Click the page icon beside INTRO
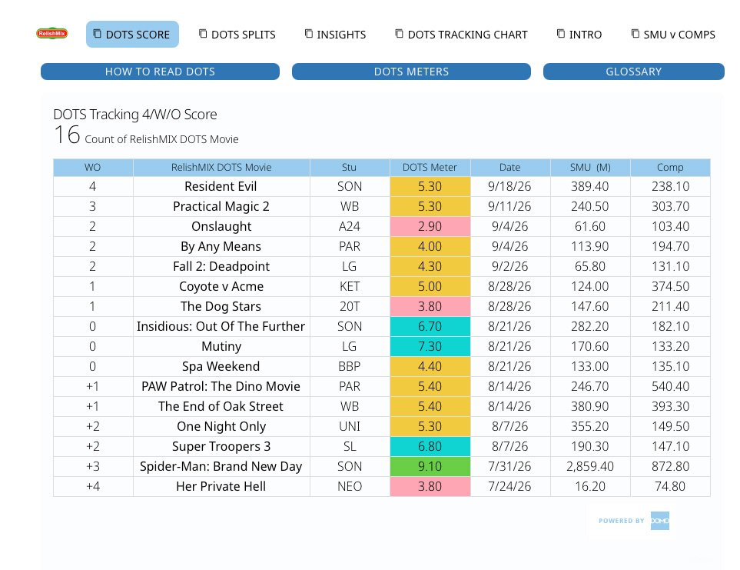Image resolution: width=740 pixels, height=570 pixels. (561, 34)
